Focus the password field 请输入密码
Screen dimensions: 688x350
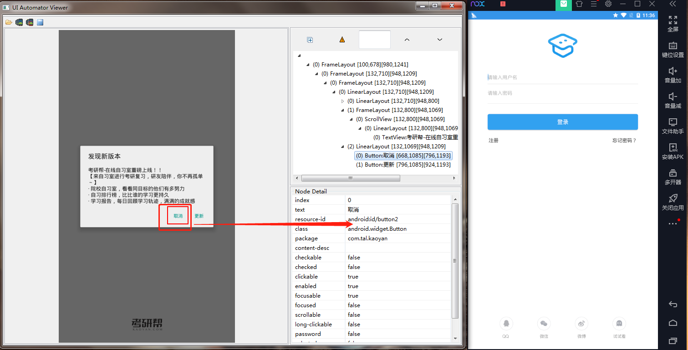[563, 93]
